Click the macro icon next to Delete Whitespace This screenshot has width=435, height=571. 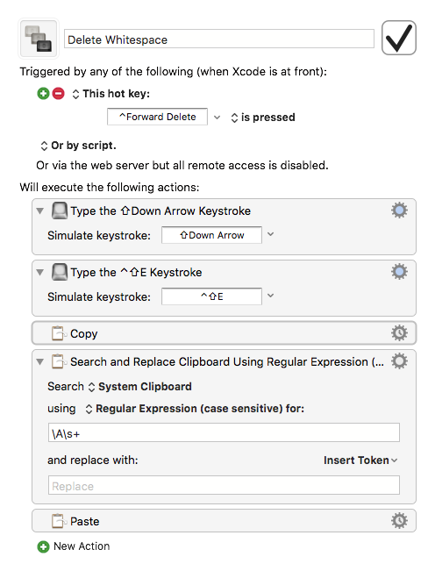pos(39,39)
